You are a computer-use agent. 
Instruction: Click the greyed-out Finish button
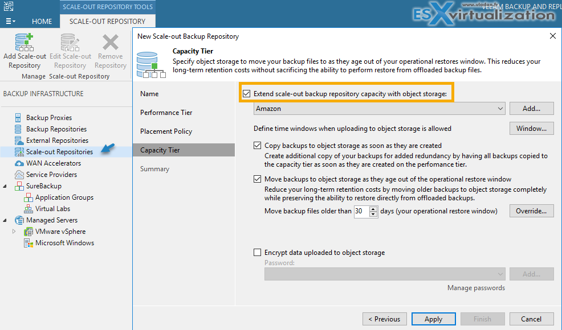click(482, 319)
